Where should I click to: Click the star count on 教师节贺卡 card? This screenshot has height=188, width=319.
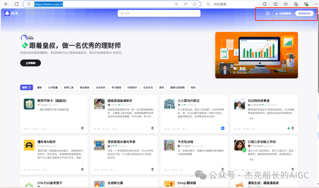pos(44,129)
